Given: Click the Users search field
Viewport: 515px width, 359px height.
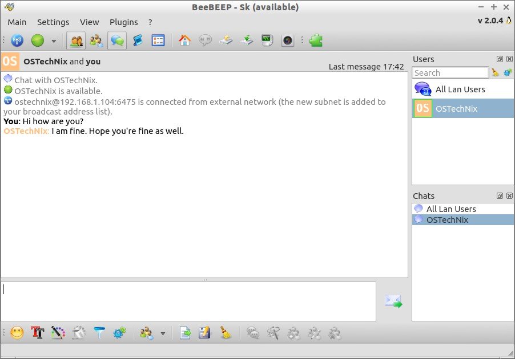Looking at the screenshot, I should (450, 72).
